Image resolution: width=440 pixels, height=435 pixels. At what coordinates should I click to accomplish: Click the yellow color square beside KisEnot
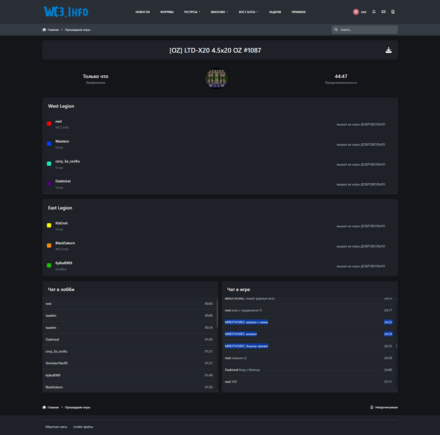pos(49,225)
